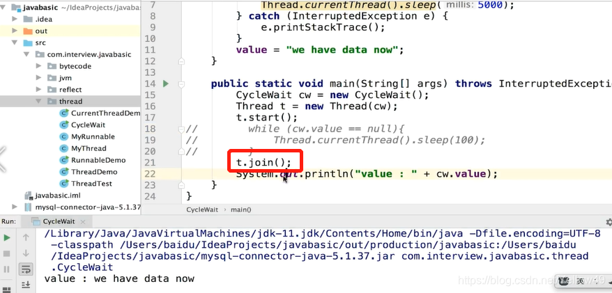This screenshot has height=293, width=612.
Task: Click the javabasic.iml file icon
Action: (28, 195)
